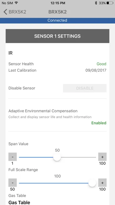Image resolution: width=115 pixels, height=205 pixels.
Task: Toggle Adaptive Environmental Compensation Enabled status
Action: pyautogui.click(x=99, y=123)
